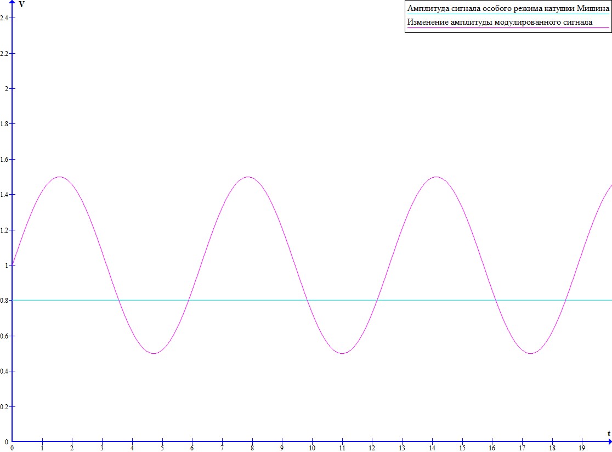Click the magenta line sample in the legend
The image size is (612, 452).
click(507, 28)
